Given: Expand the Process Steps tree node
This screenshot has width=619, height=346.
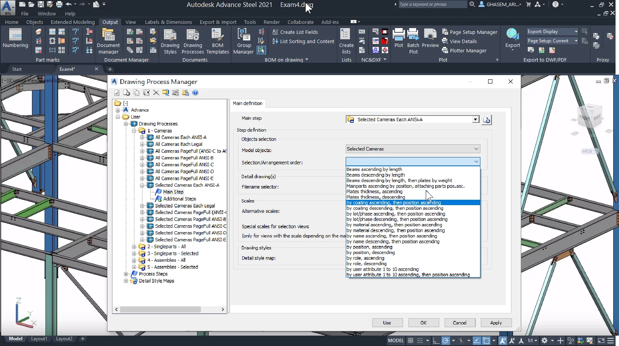Looking at the screenshot, I should 126,274.
